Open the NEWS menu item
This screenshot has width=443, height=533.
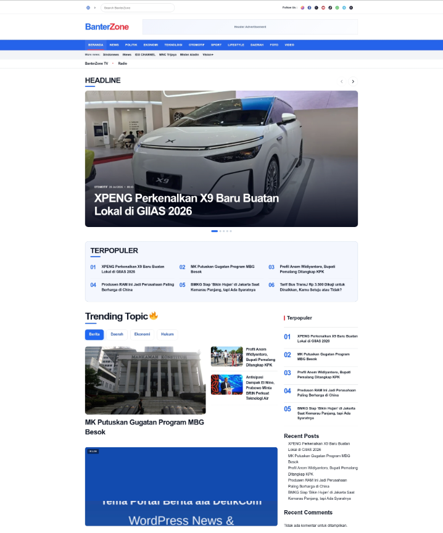114,45
